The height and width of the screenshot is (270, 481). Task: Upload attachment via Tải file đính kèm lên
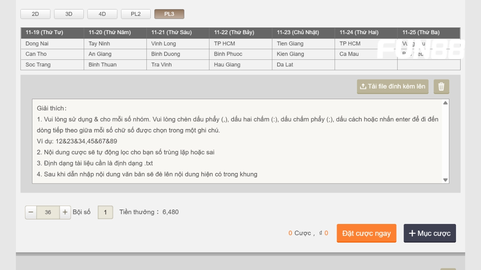click(393, 86)
